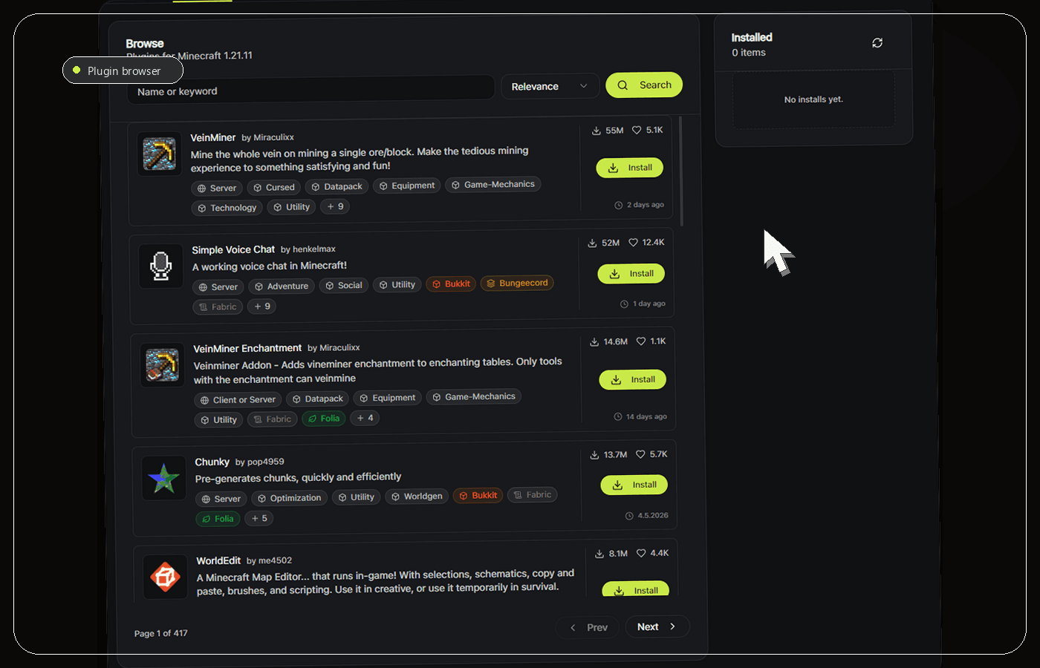Open the WorldEdit plugin logo
The image size is (1040, 668).
[x=166, y=577]
